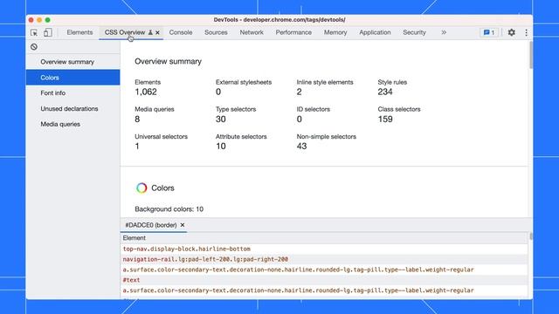Image resolution: width=559 pixels, height=314 pixels.
Task: Select the #text element row
Action: point(324,280)
